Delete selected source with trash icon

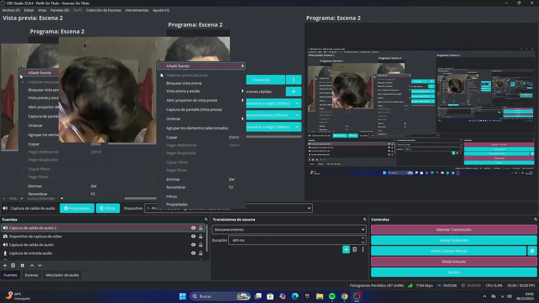pos(13,266)
